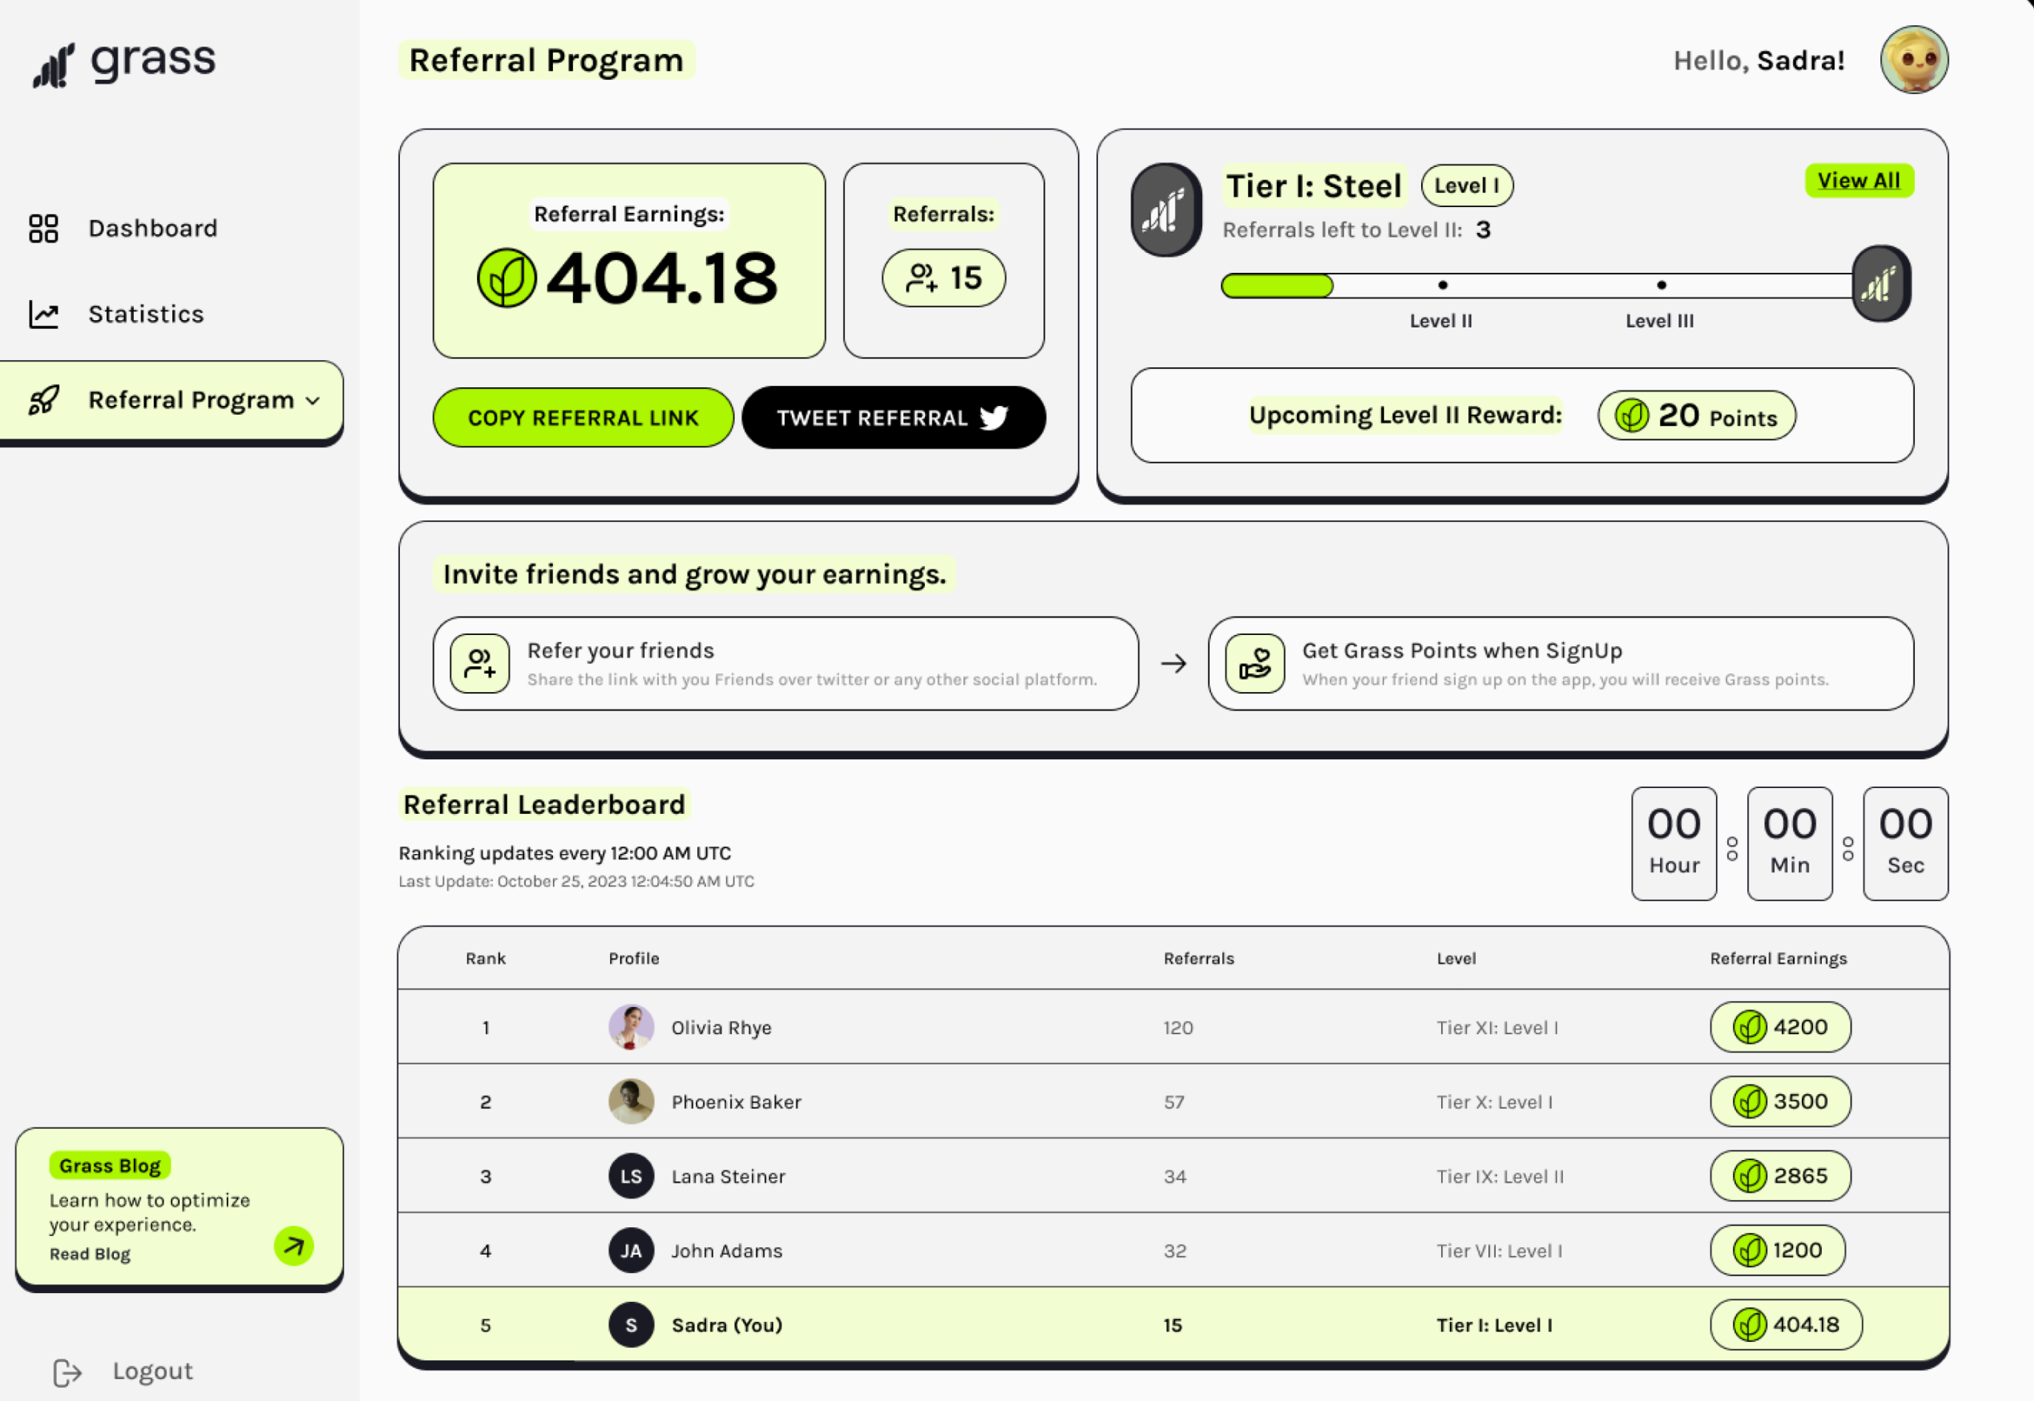Click the Steel tier badge icon
The width and height of the screenshot is (2034, 1401).
tap(1166, 210)
